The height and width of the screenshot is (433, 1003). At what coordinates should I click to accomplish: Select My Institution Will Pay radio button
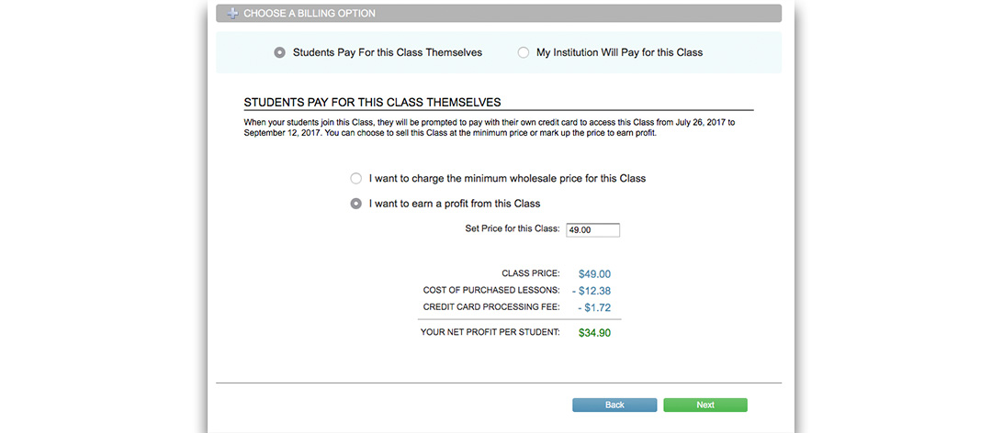(x=524, y=53)
